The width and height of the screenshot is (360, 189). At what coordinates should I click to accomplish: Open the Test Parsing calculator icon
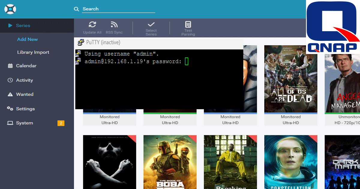pyautogui.click(x=188, y=24)
